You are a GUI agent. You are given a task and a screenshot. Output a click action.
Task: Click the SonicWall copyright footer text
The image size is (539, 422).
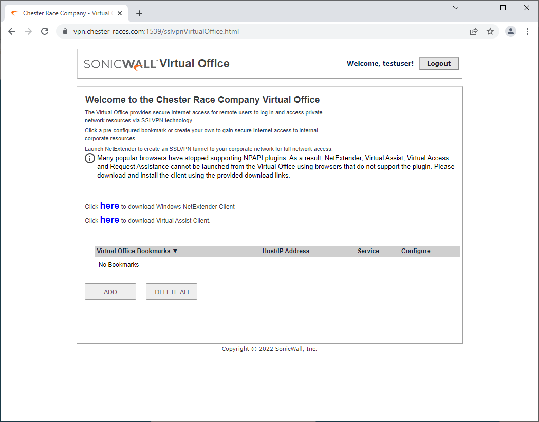click(x=269, y=349)
